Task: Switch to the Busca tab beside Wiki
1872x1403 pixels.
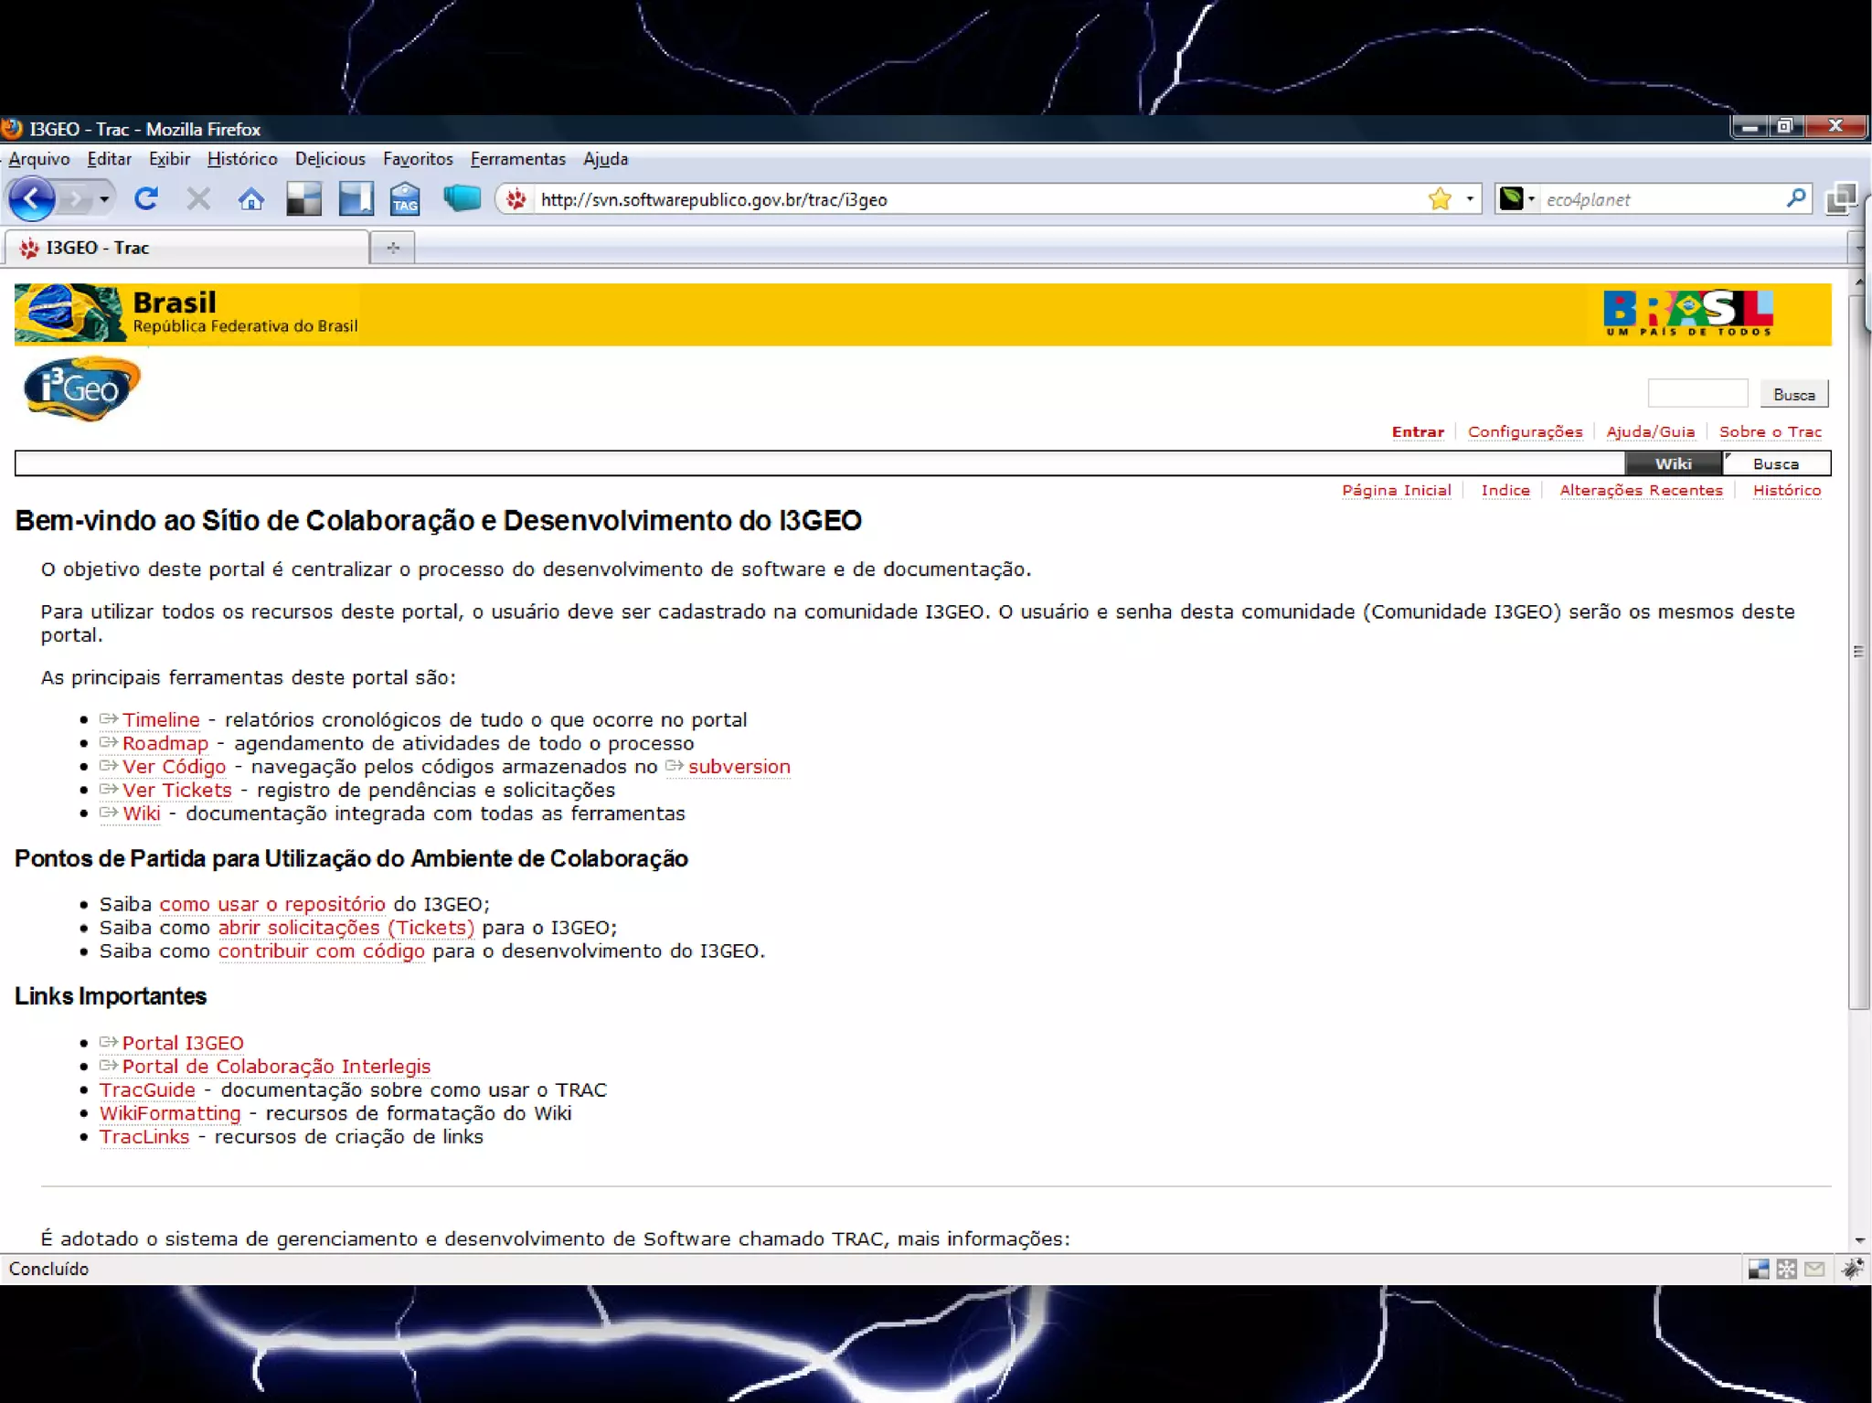Action: 1775,463
